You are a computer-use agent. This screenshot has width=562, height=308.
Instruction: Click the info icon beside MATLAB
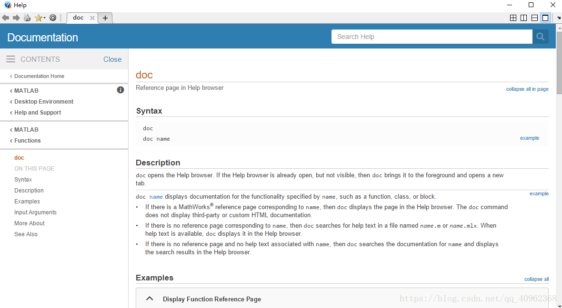(x=120, y=90)
